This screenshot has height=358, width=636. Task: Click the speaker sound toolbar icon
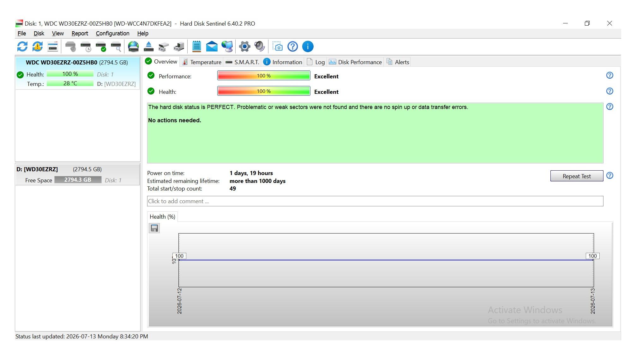260,46
